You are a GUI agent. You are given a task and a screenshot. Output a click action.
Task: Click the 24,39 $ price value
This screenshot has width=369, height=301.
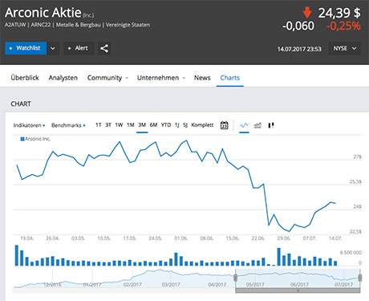339,13
